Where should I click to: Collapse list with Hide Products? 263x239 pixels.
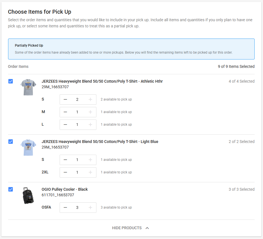[127, 228]
